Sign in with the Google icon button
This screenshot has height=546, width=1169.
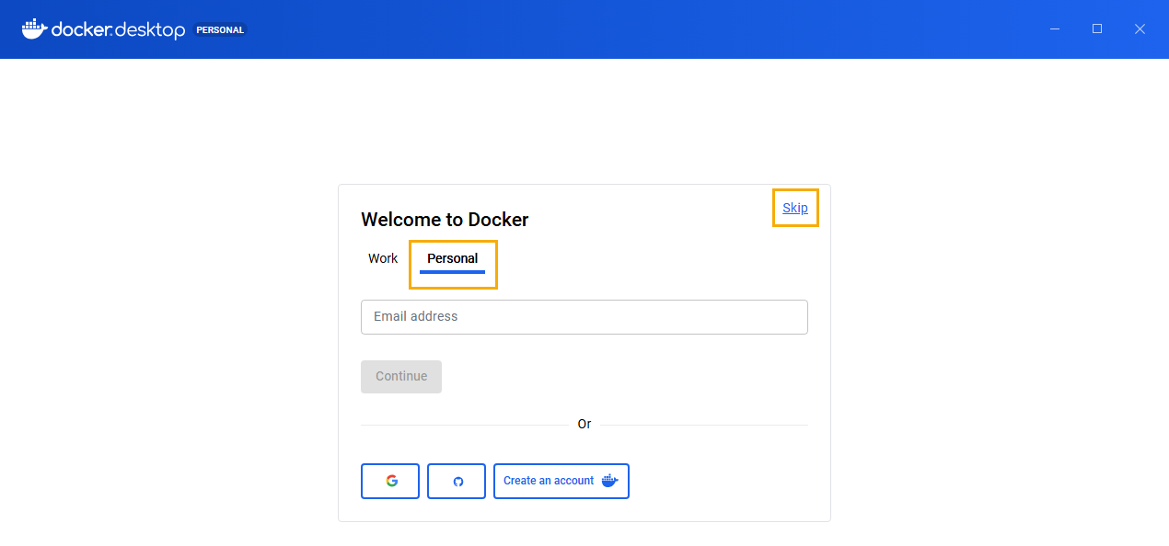[x=390, y=481]
